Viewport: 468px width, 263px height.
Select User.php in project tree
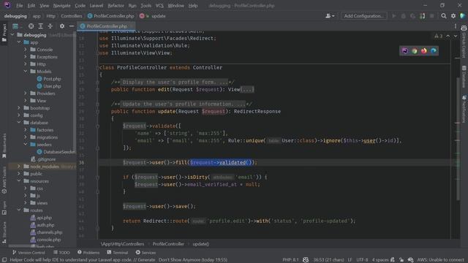point(49,86)
